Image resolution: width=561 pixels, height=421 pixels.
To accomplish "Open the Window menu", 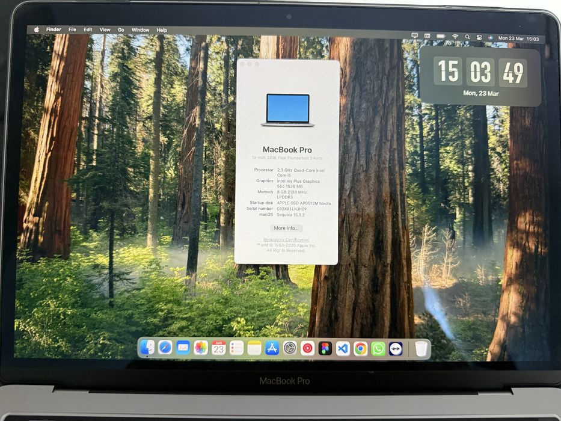I will point(140,30).
